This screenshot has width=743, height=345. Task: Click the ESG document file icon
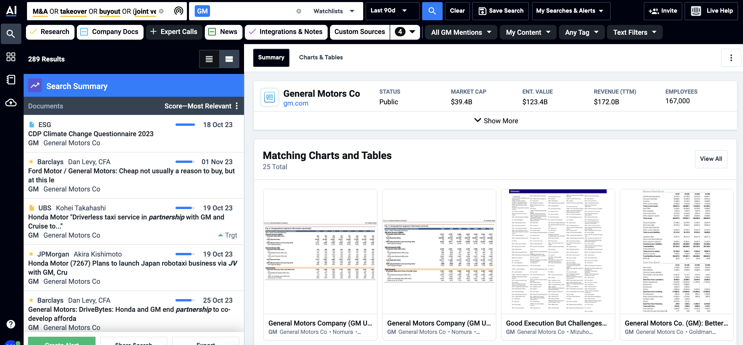pos(32,125)
